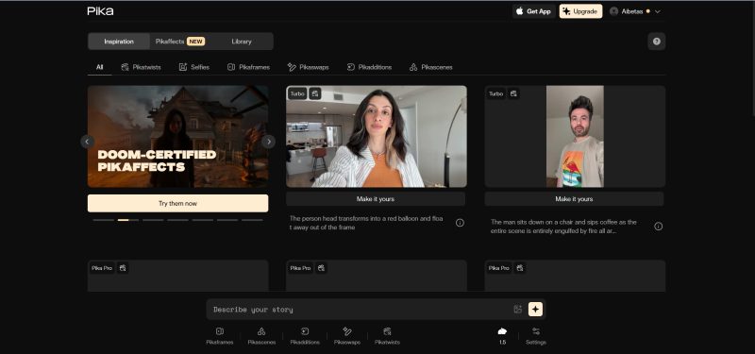Click Make it yours under balloon video
755x354 pixels.
[x=376, y=199]
